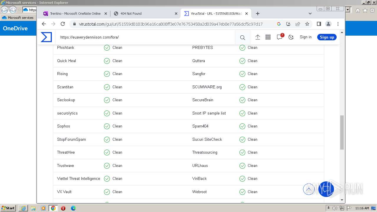Click Viettel Threat Intelligence vendor name
Screen dimensions: 377x212
point(79,179)
